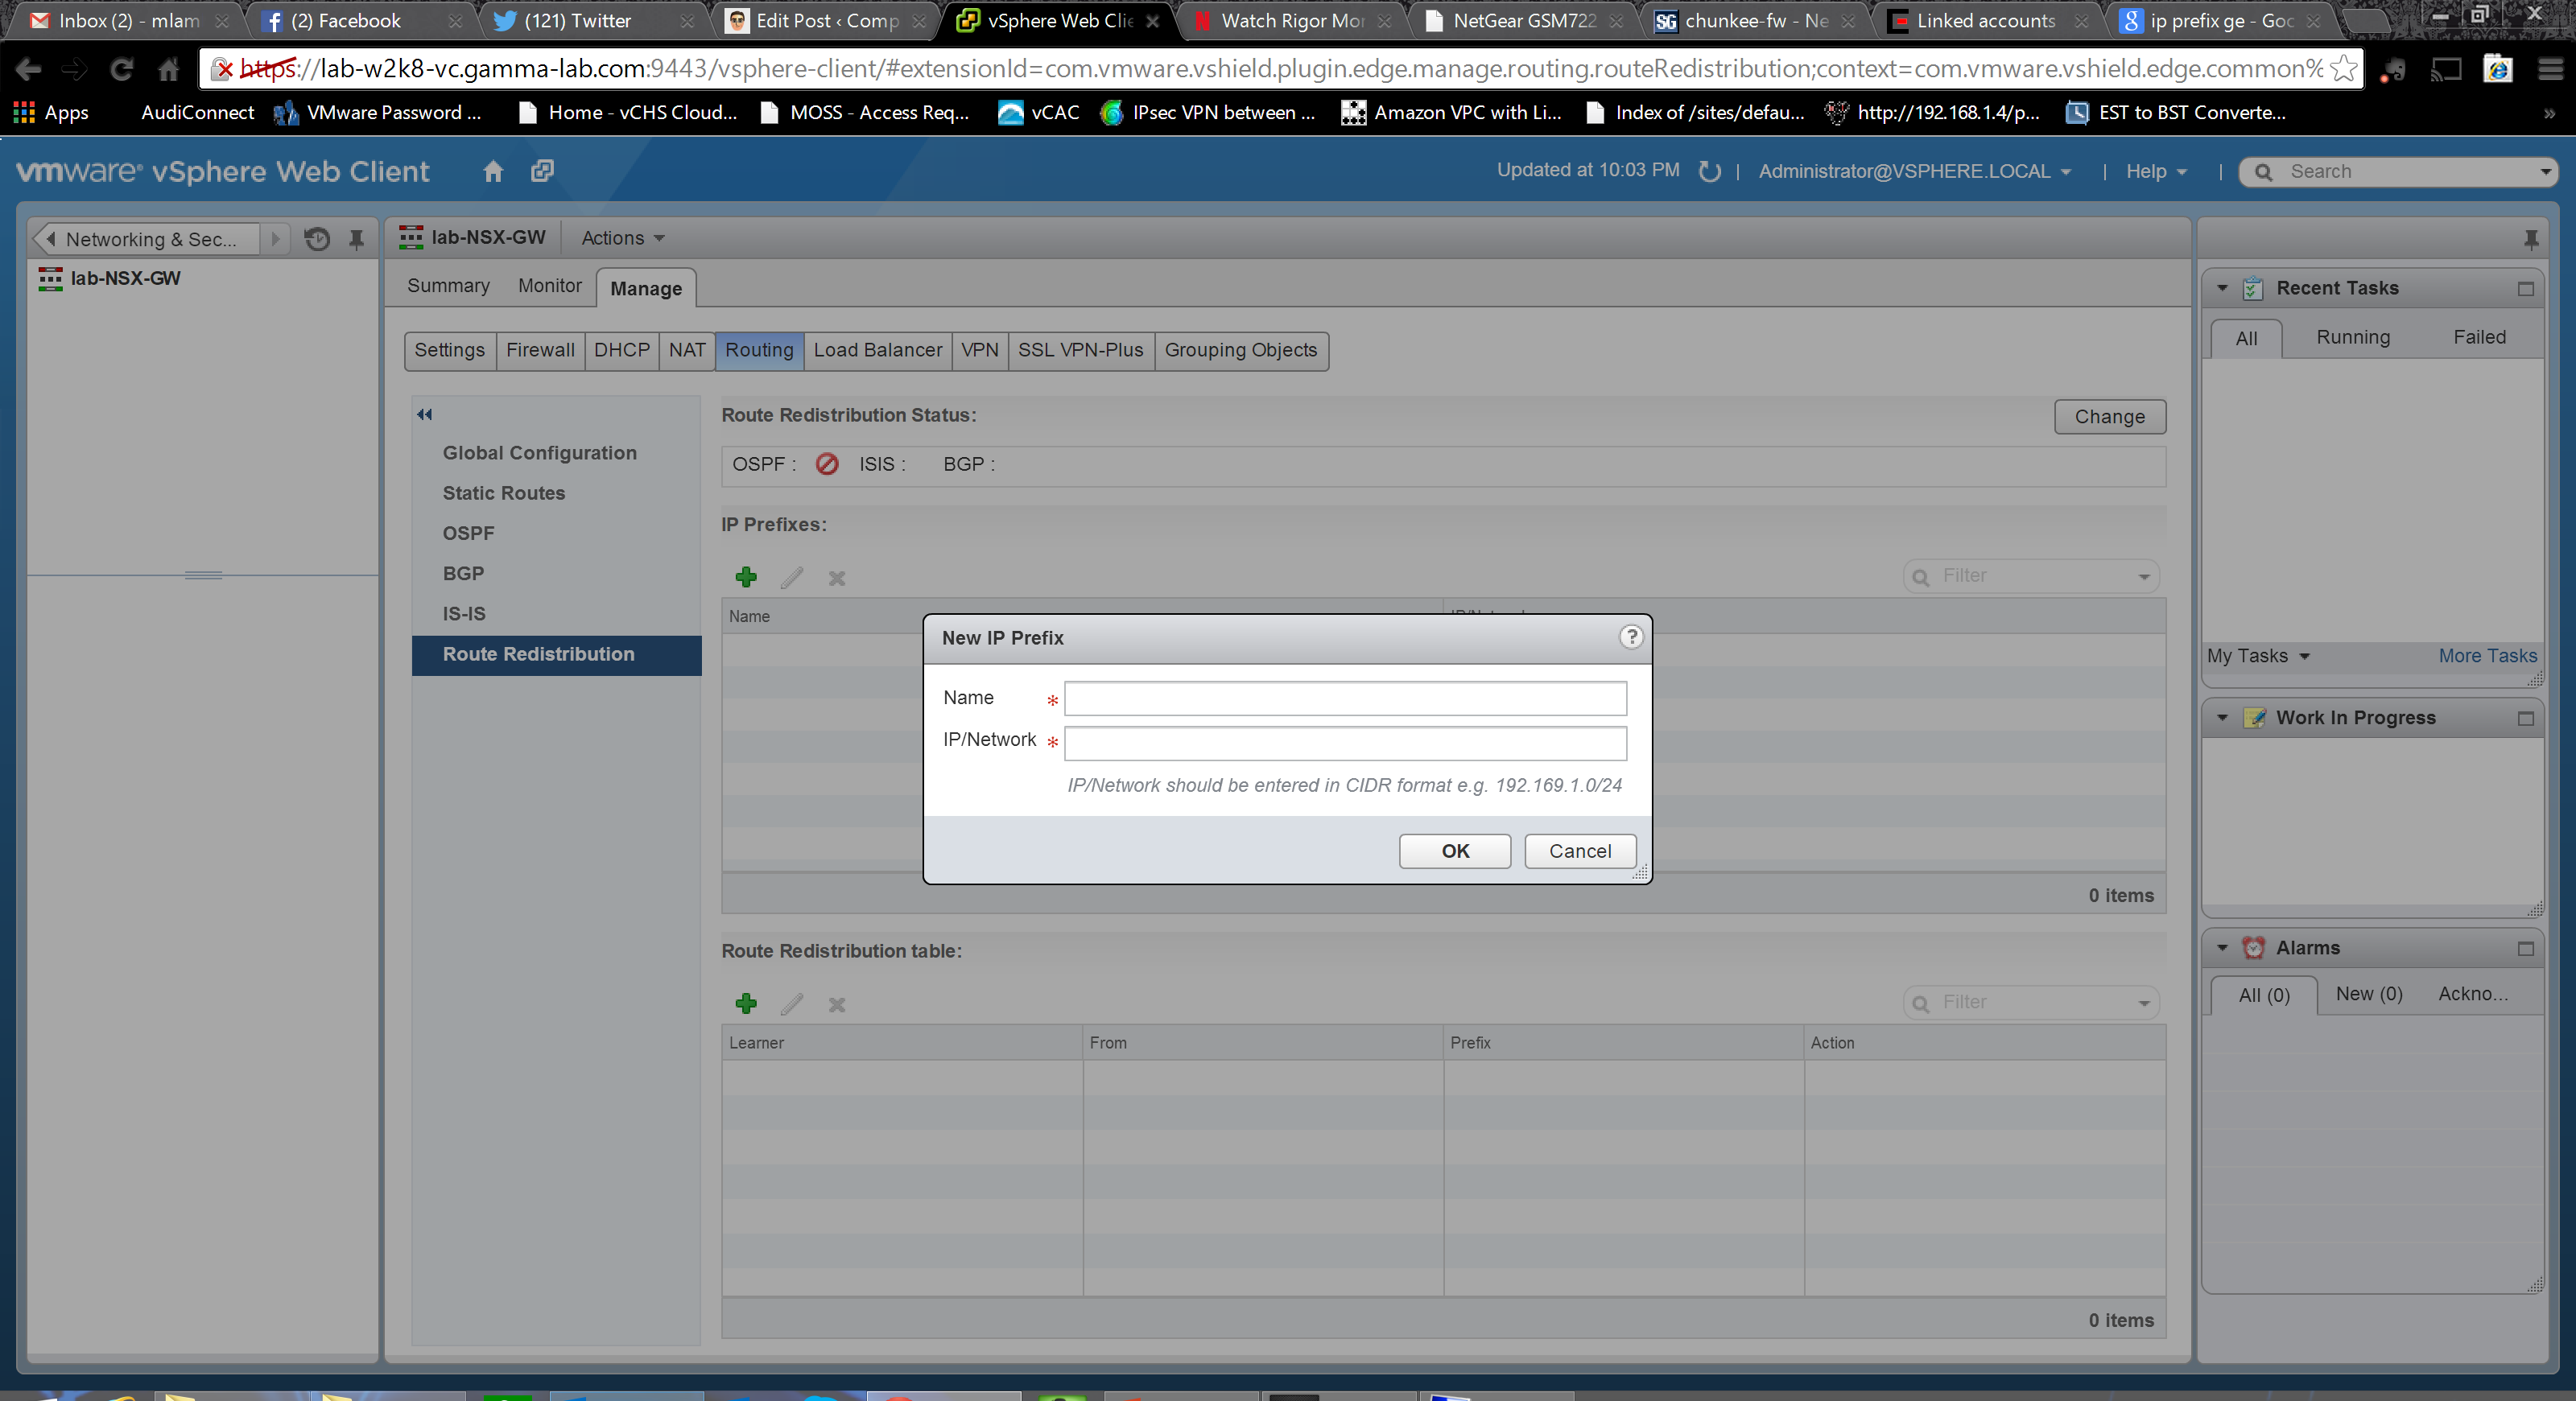This screenshot has width=2576, height=1401.
Task: Collapse the Recent Tasks panel
Action: coord(2222,288)
